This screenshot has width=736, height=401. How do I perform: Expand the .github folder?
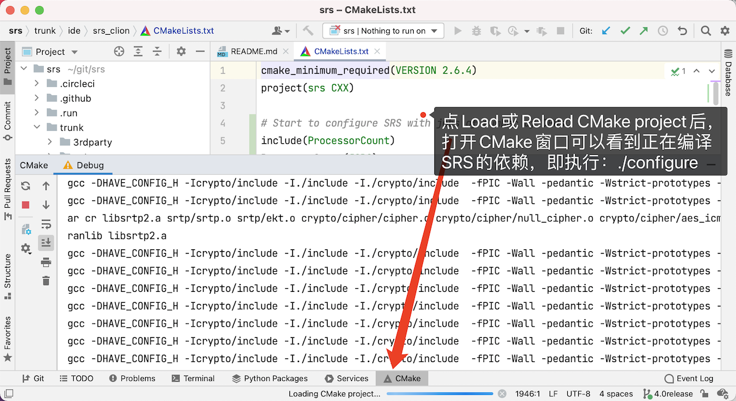(37, 98)
